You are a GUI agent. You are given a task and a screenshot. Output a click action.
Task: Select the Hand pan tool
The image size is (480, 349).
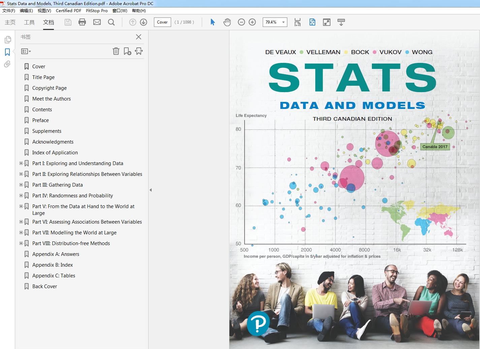(227, 22)
